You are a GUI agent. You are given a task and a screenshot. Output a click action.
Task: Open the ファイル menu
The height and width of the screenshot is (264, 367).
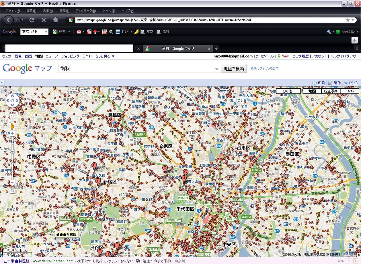click(13, 11)
